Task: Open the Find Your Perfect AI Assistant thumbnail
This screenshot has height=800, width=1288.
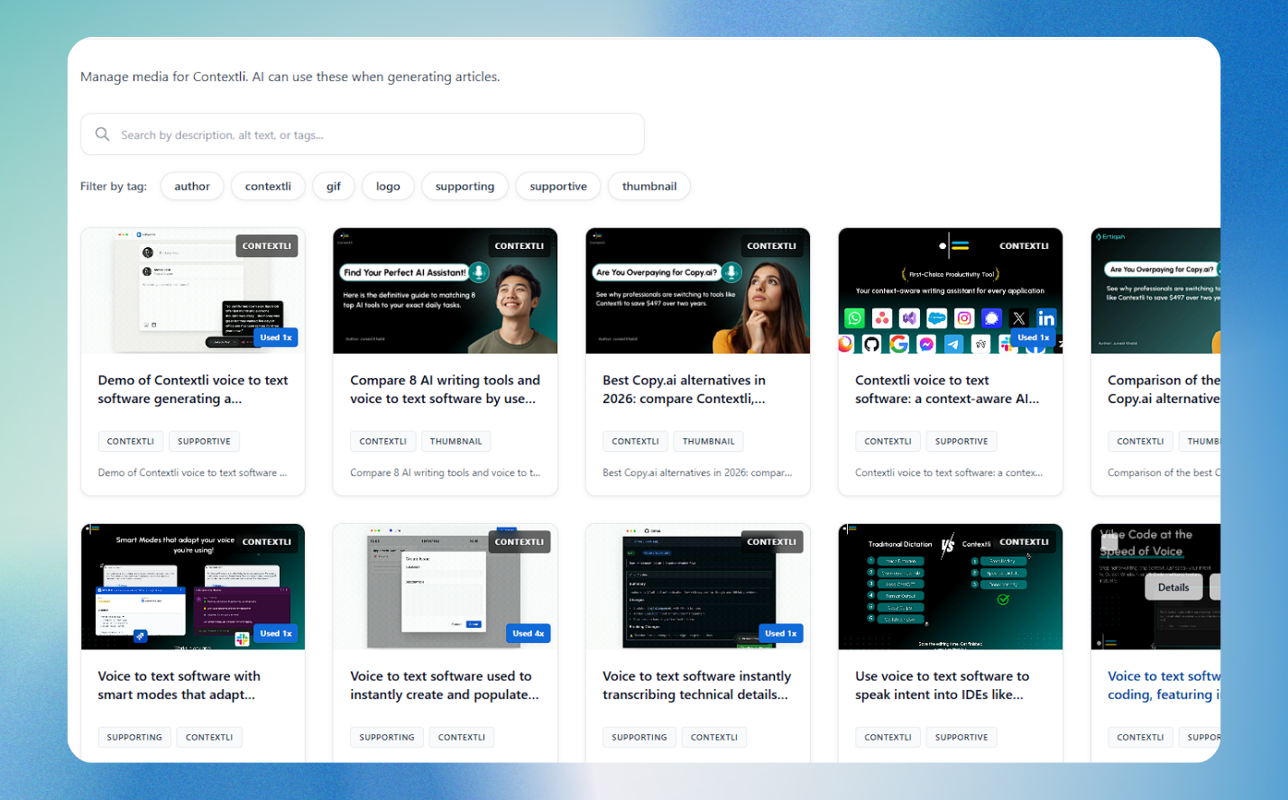Action: tap(446, 290)
